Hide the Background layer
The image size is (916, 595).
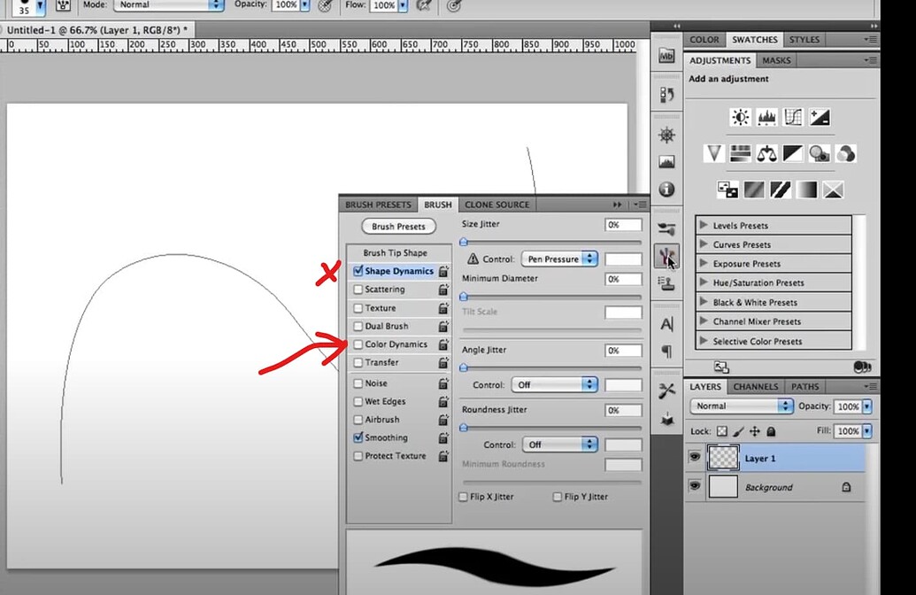[x=695, y=487]
